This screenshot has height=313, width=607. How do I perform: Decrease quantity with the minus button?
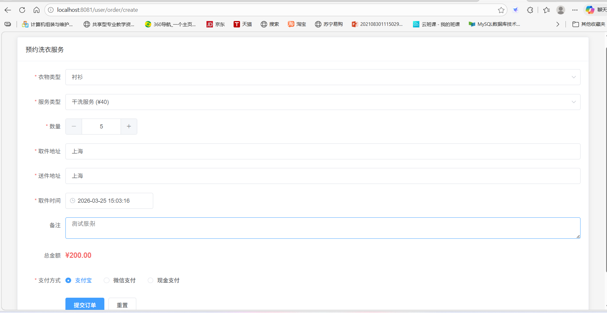pos(74,127)
